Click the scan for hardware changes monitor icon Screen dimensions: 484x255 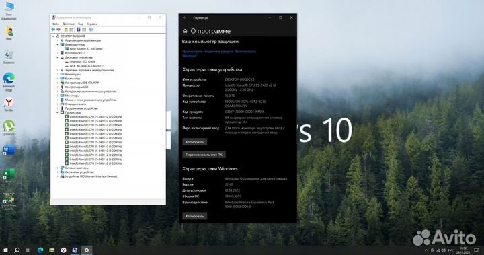91,30
